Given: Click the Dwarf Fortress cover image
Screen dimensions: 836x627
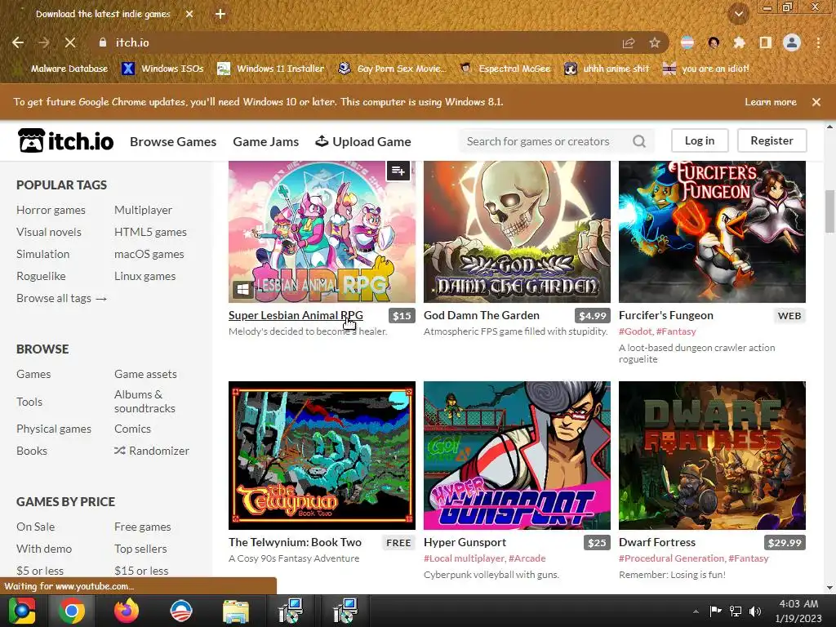Looking at the screenshot, I should tap(712, 456).
